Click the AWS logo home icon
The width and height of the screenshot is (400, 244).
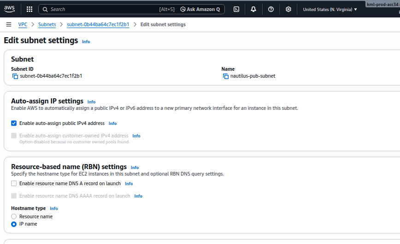[x=10, y=9]
